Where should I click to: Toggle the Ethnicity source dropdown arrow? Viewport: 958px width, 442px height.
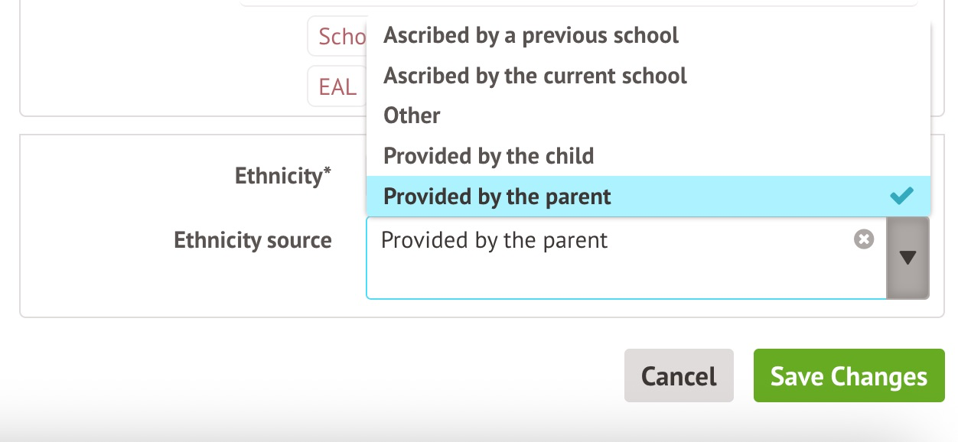(908, 257)
